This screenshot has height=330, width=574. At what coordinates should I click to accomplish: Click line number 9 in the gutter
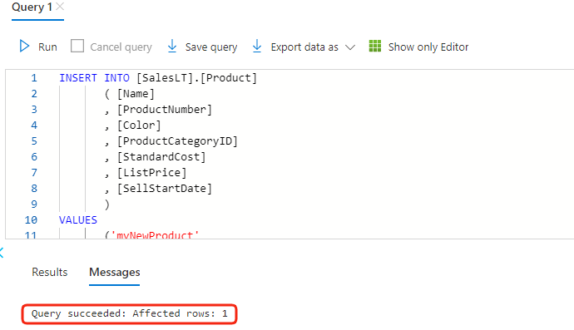34,204
